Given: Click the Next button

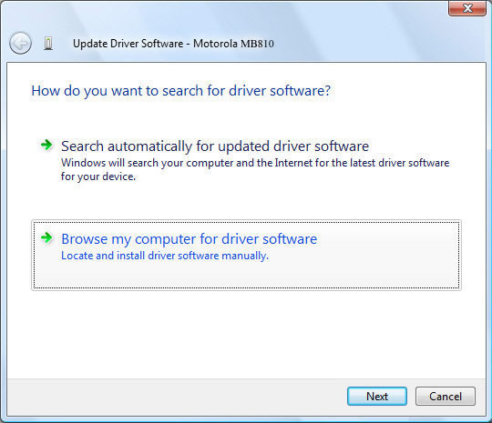Looking at the screenshot, I should [377, 397].
